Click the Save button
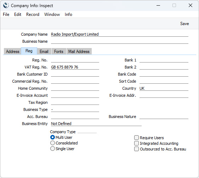Image resolution: width=199 pixels, height=178 pixels. click(184, 24)
